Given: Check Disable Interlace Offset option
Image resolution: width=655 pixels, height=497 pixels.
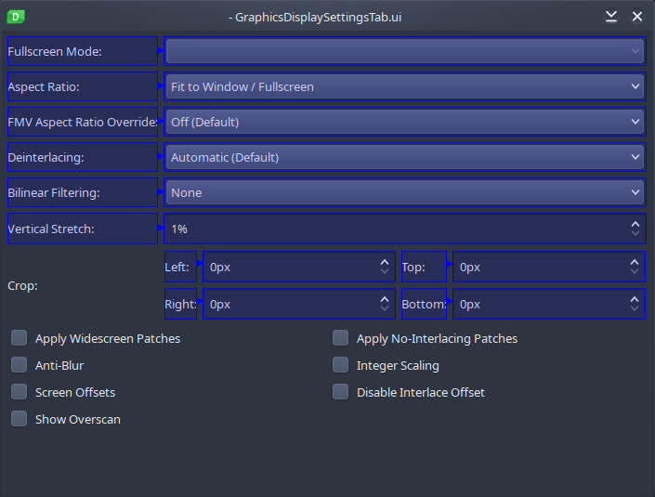Looking at the screenshot, I should pyautogui.click(x=341, y=392).
